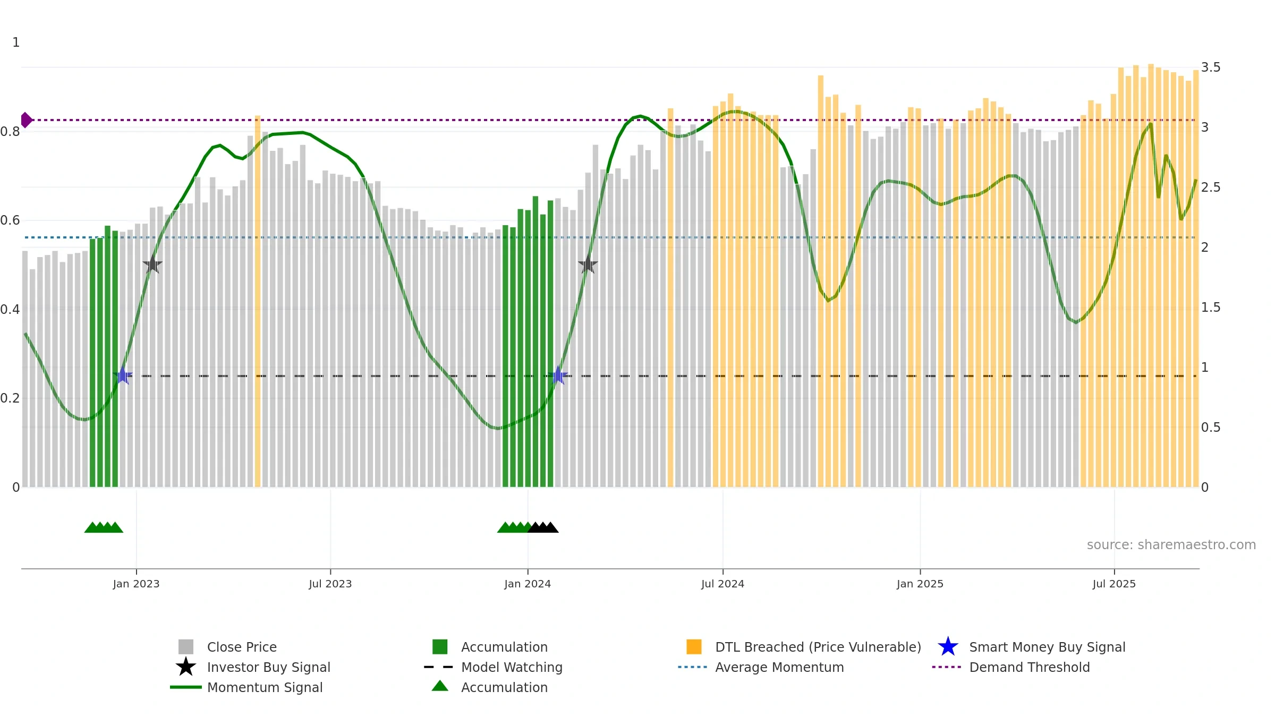Viewport: 1275px width, 717px height.
Task: Toggle the Momentum Signal legend entry
Action: (246, 687)
